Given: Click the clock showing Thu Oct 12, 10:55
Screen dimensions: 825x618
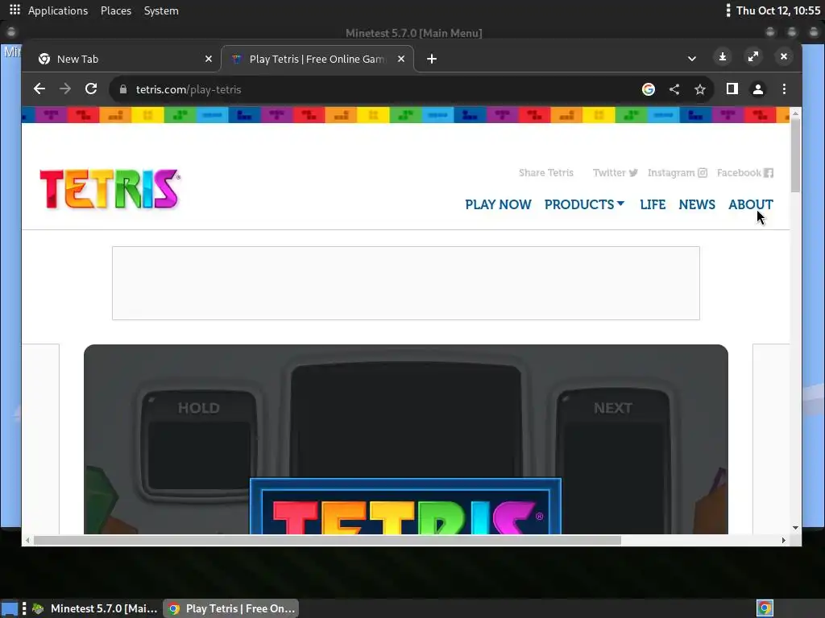Looking at the screenshot, I should (777, 10).
